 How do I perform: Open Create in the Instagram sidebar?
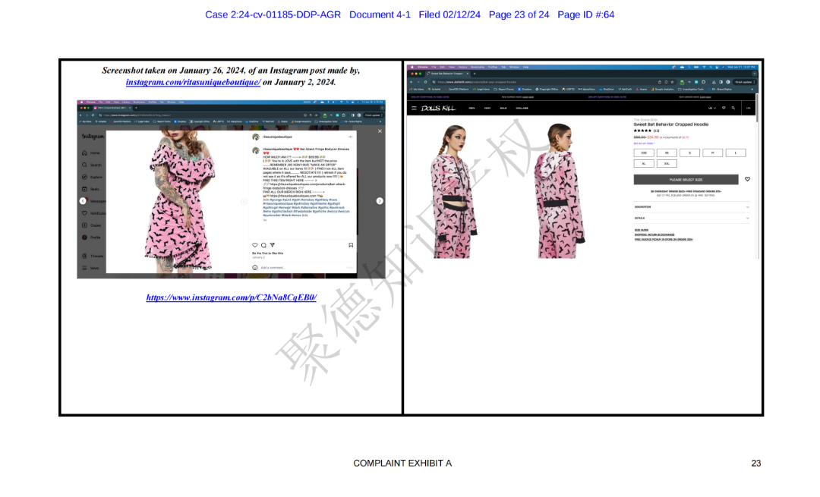92,225
